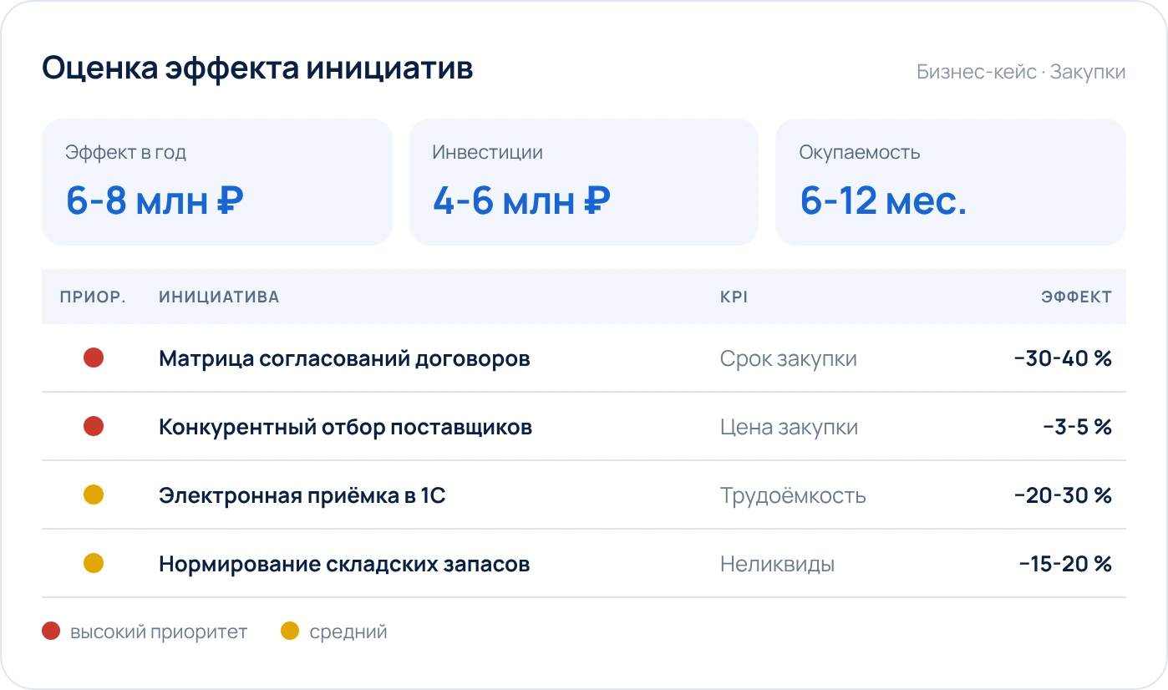Screen dimensions: 1168x690
Task: Click the red legend dot beside высокий приоритет
Action: pyautogui.click(x=51, y=632)
